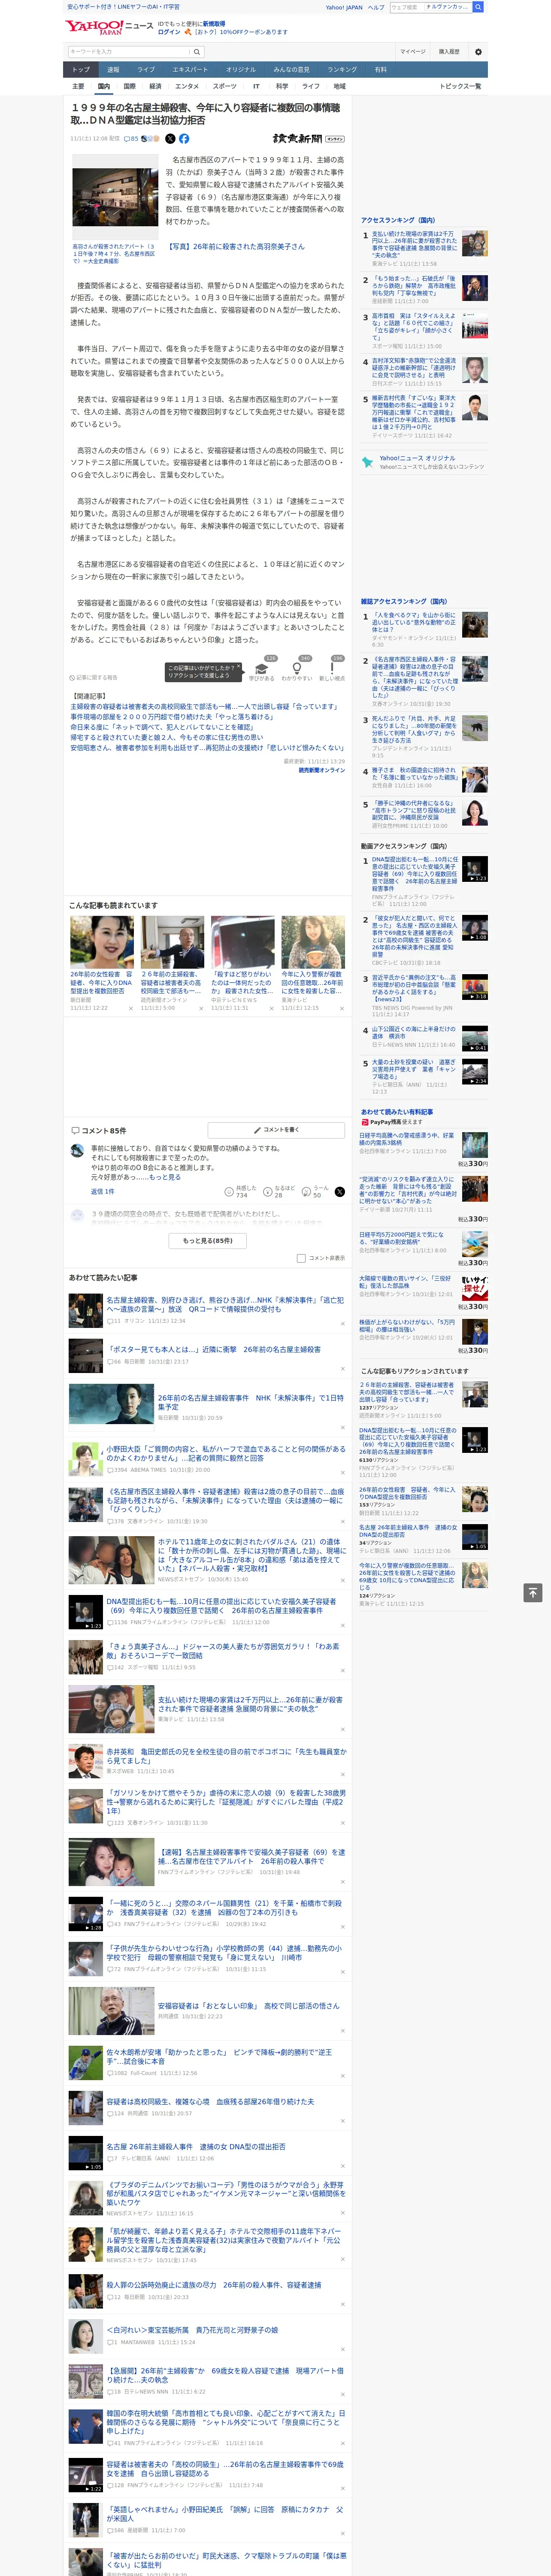The image size is (551, 2576).
Task: Share the comment on X
Action: tap(339, 1191)
